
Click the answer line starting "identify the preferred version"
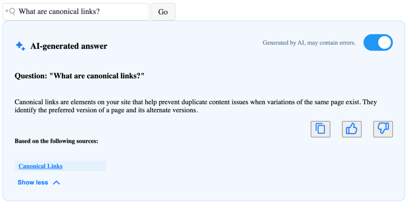(x=106, y=110)
